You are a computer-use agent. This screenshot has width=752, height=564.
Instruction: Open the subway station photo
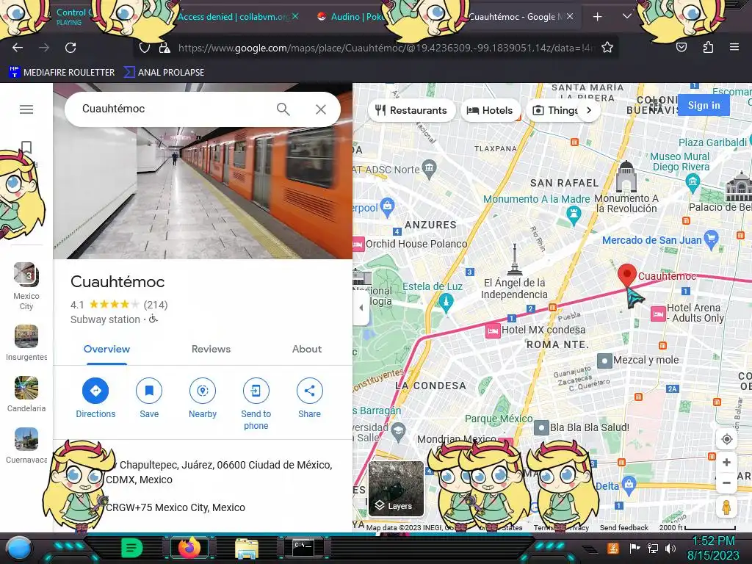coord(203,192)
